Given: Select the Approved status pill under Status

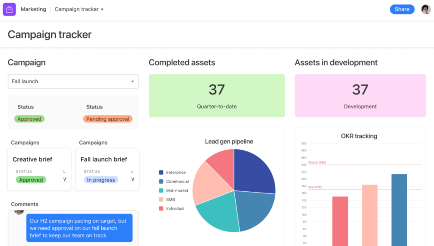Looking at the screenshot, I should pos(29,119).
